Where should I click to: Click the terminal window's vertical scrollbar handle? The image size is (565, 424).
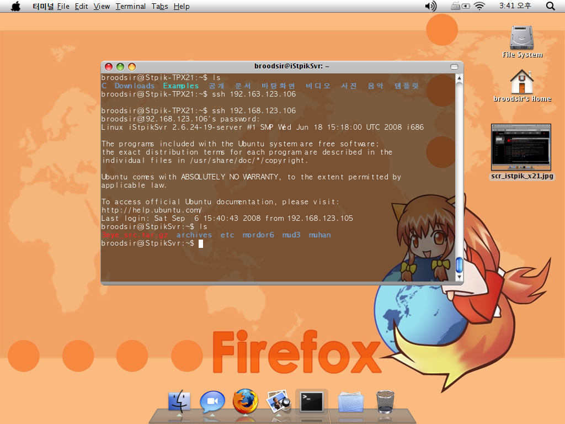tap(459, 265)
